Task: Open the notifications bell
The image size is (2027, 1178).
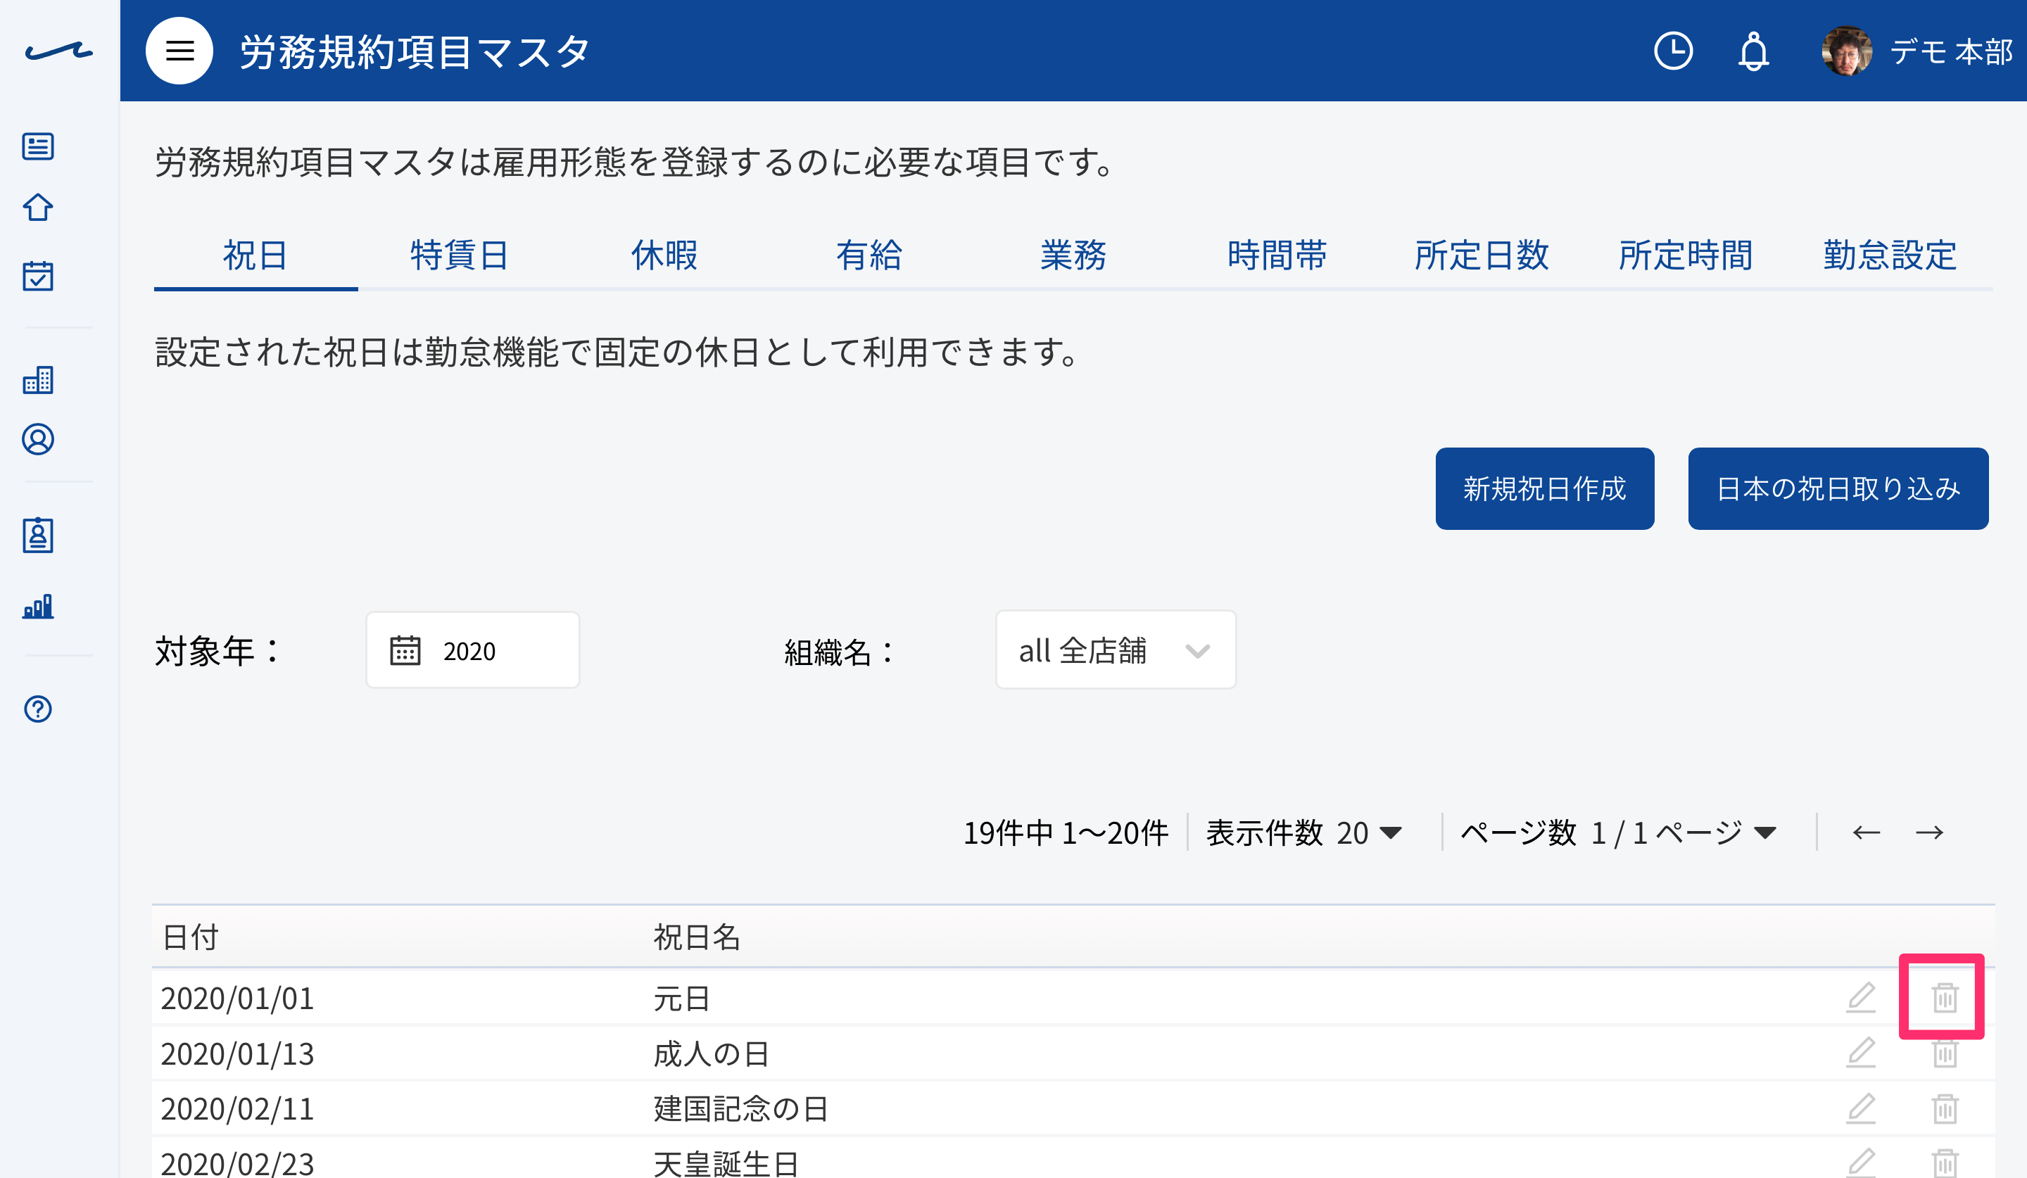Action: [x=1753, y=51]
